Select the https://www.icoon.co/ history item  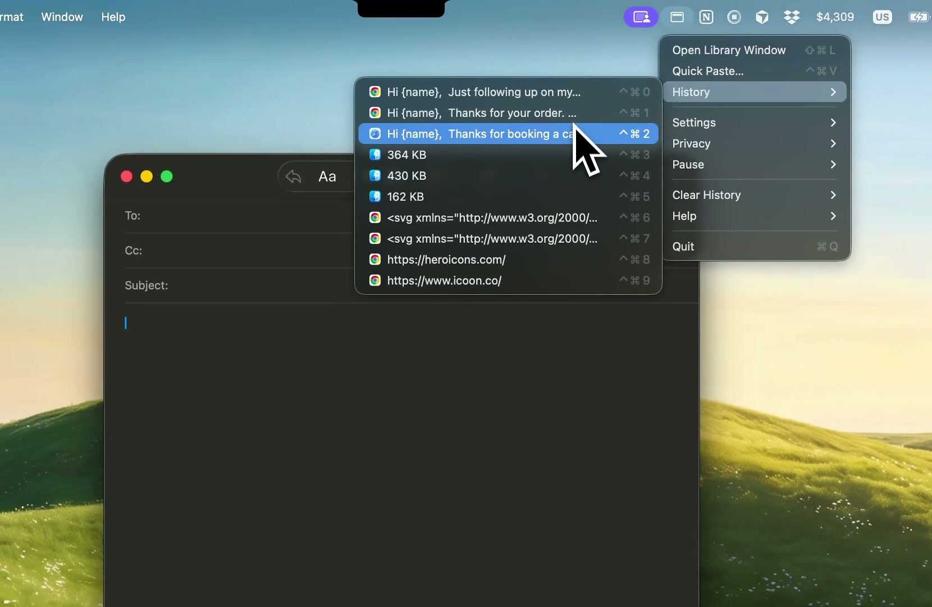[508, 280]
